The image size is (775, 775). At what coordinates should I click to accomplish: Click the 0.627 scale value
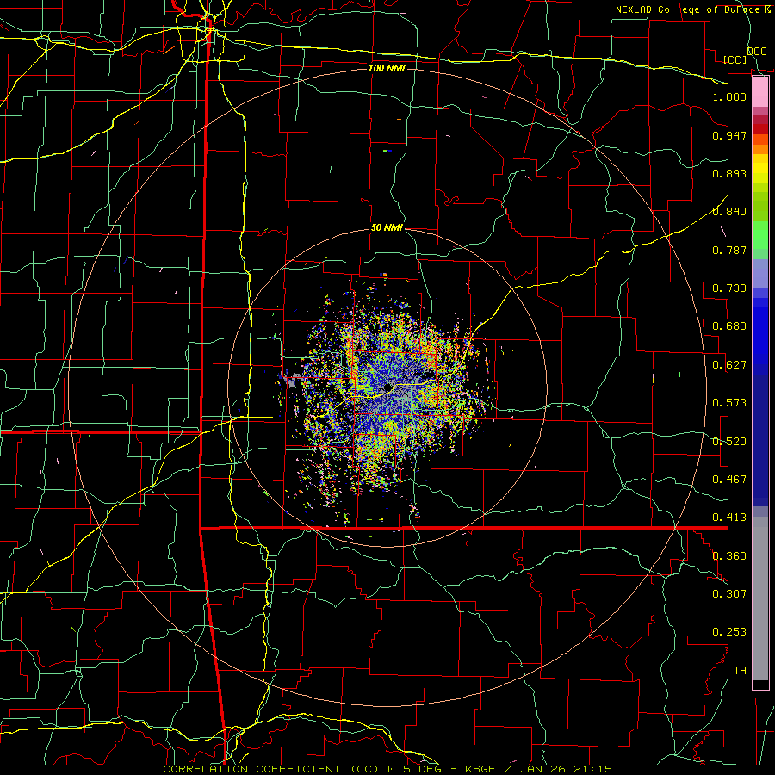729,365
